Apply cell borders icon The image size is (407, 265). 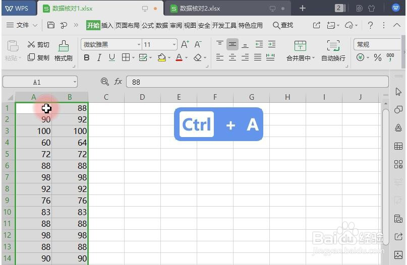coord(126,57)
